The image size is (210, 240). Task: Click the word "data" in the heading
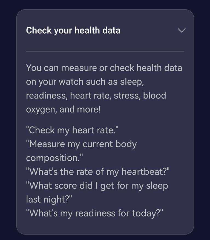[x=111, y=30]
